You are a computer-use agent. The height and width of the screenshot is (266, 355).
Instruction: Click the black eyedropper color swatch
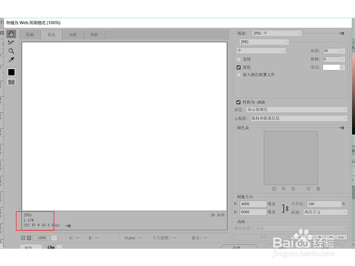[x=12, y=72]
